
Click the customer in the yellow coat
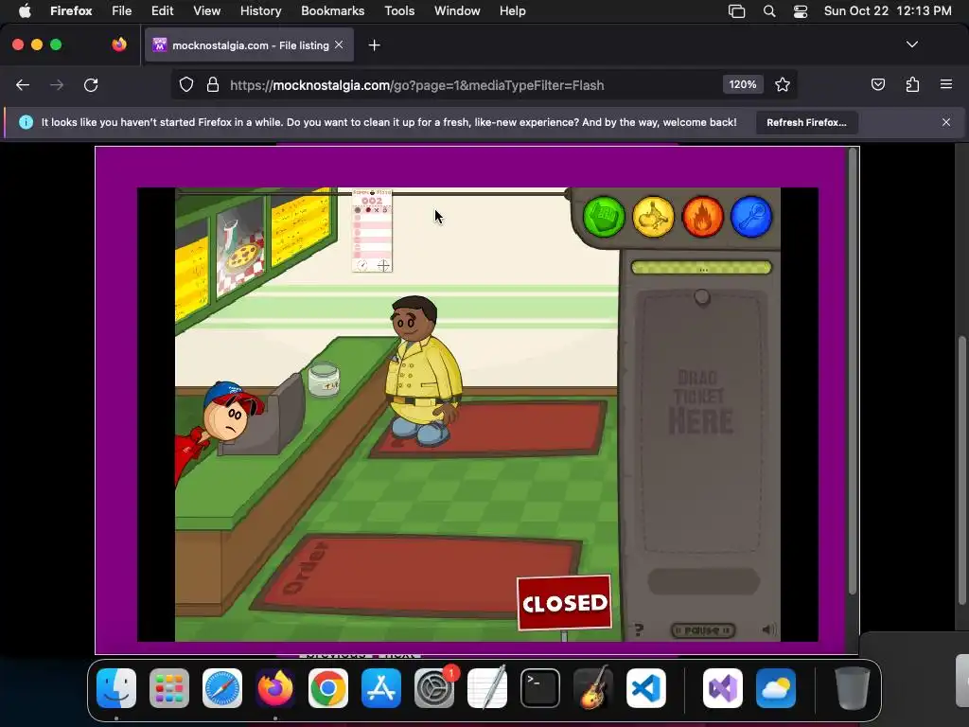pos(423,371)
